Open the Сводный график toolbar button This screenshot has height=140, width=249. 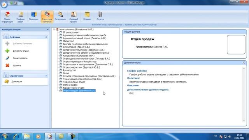point(74,17)
